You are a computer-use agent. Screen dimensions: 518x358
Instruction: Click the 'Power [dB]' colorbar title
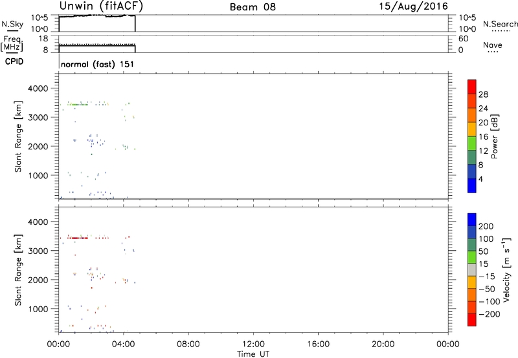point(495,136)
